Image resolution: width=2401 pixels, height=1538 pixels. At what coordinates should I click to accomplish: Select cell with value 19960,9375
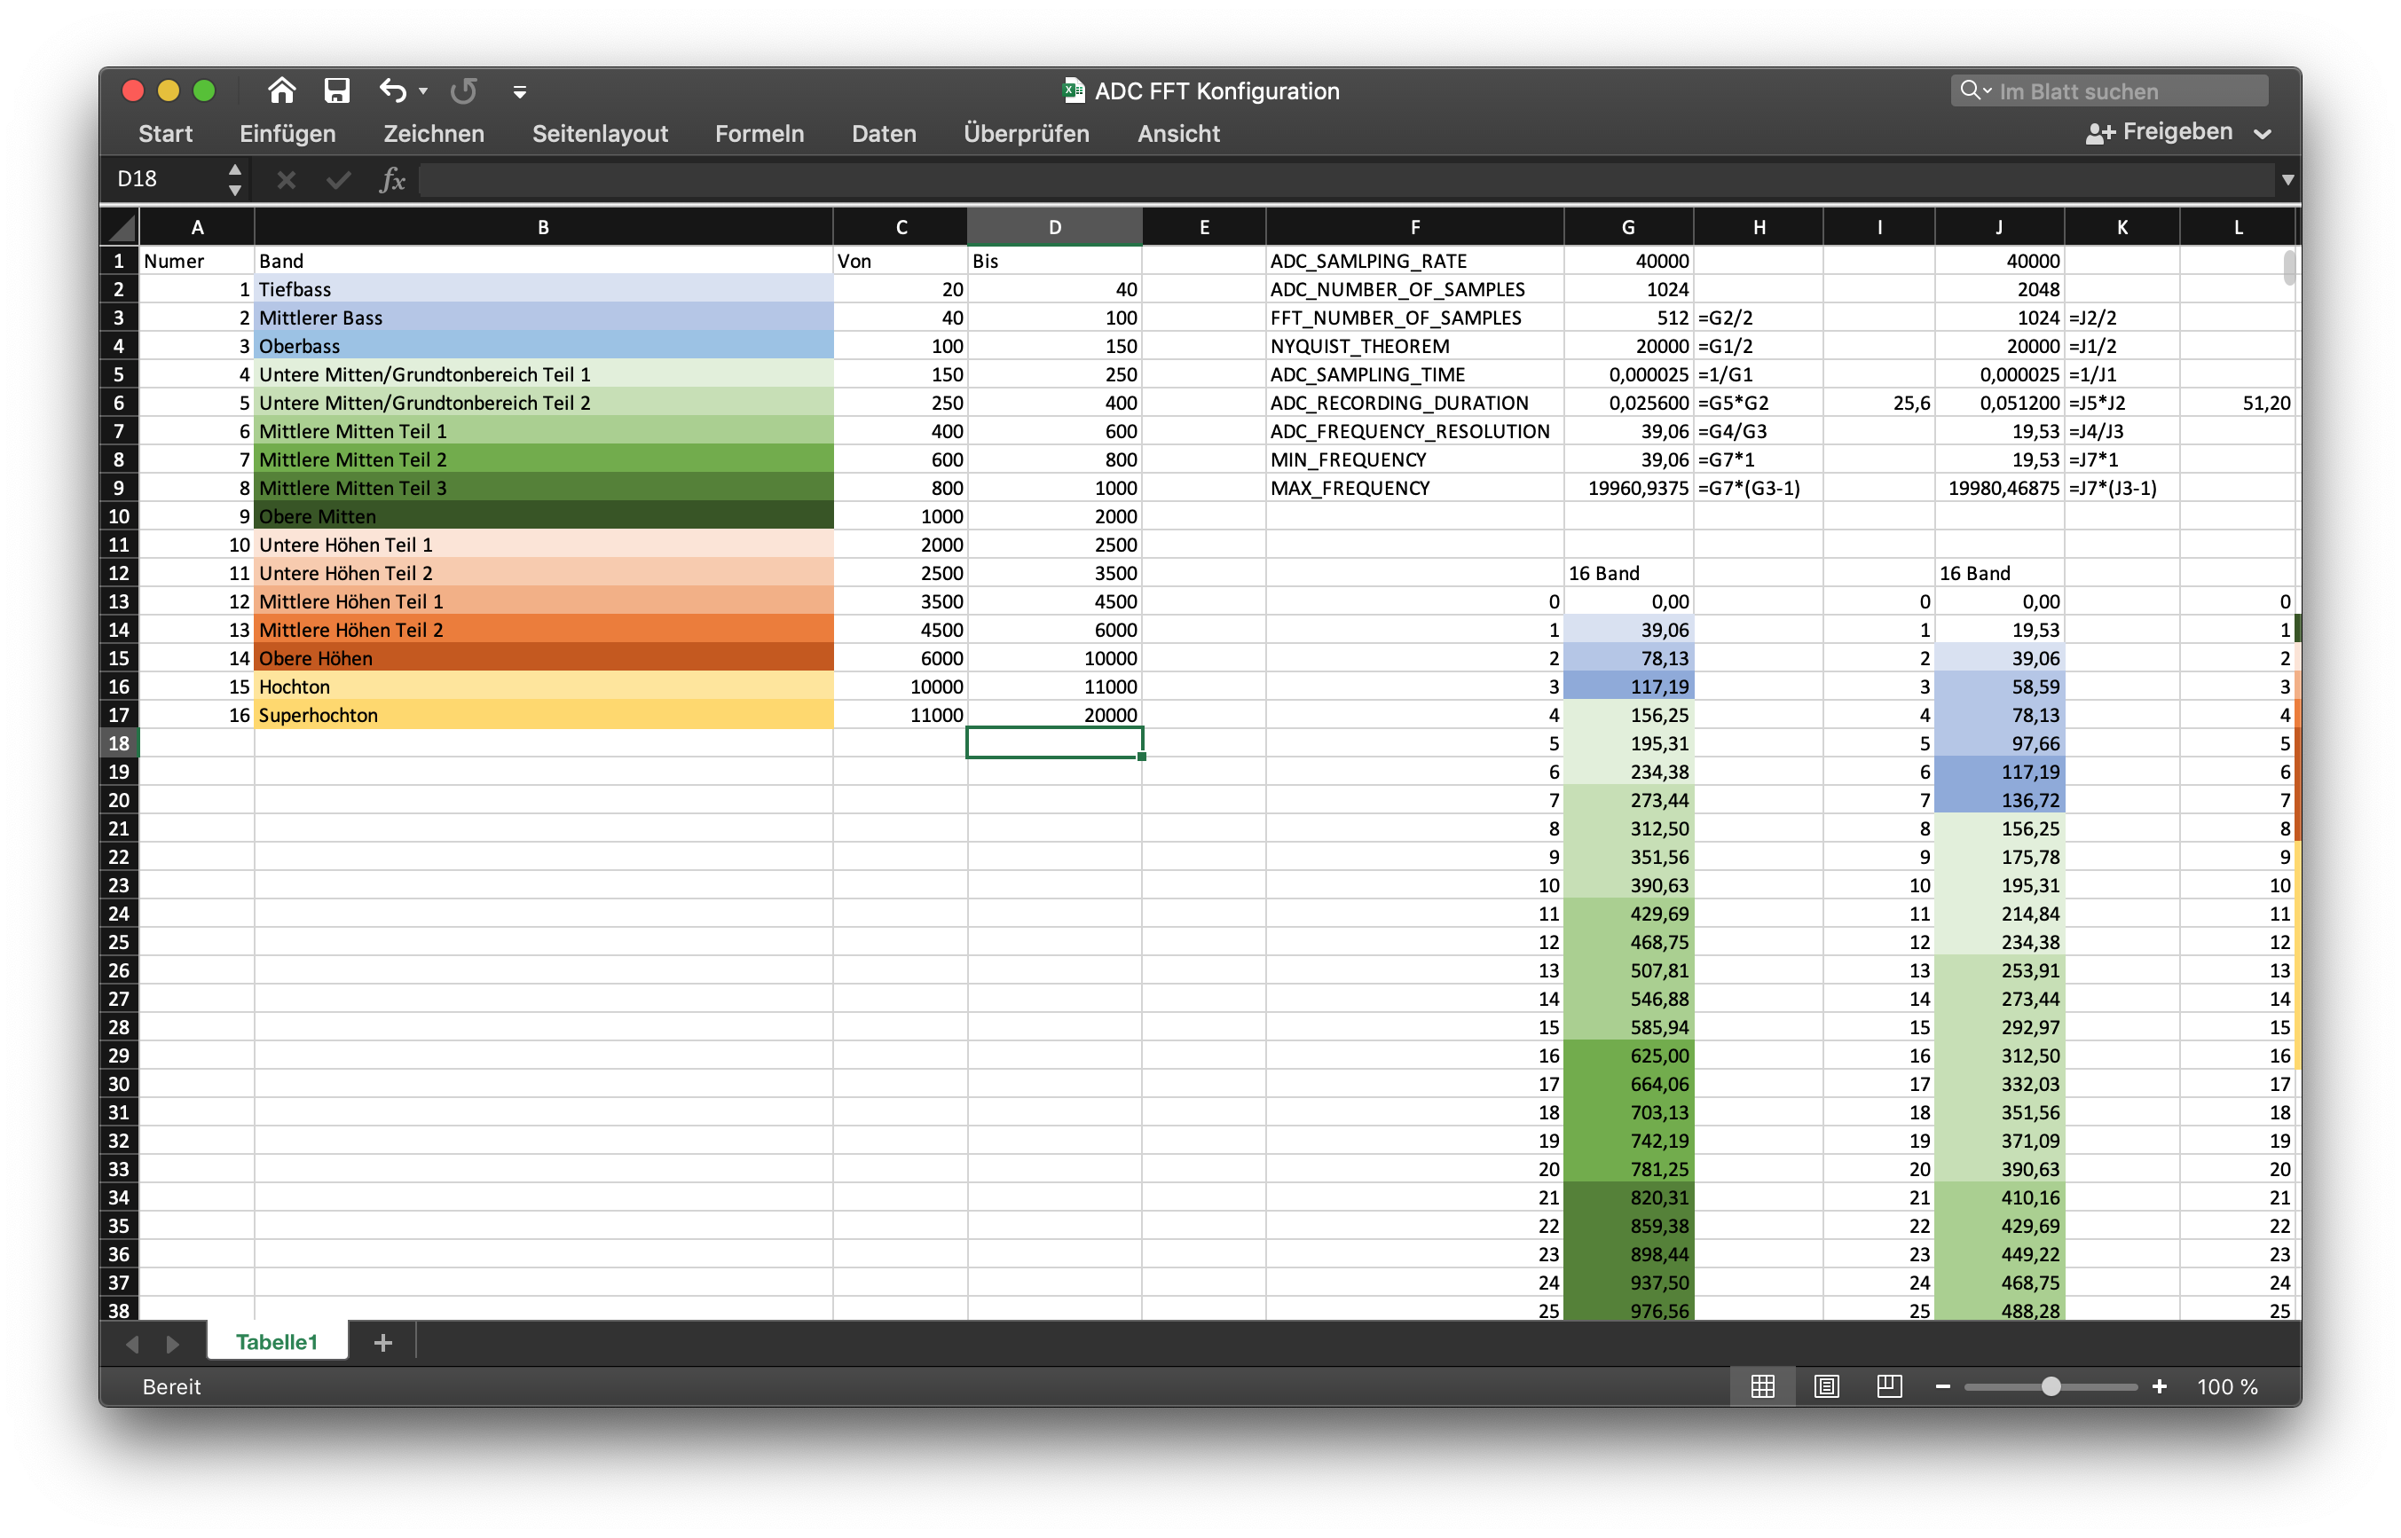[1628, 489]
